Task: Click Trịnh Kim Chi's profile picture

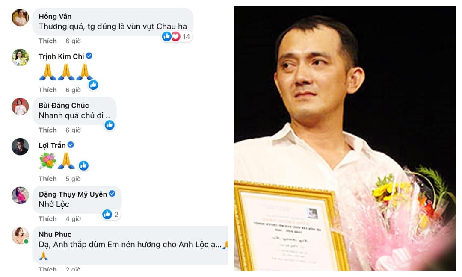Action: tap(20, 57)
